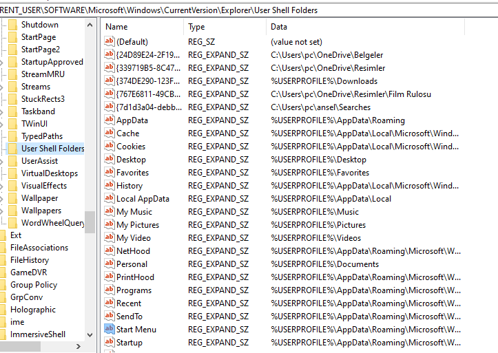Image resolution: width=498 pixels, height=353 pixels.
Task: Select the Ext key
Action: coord(16,235)
